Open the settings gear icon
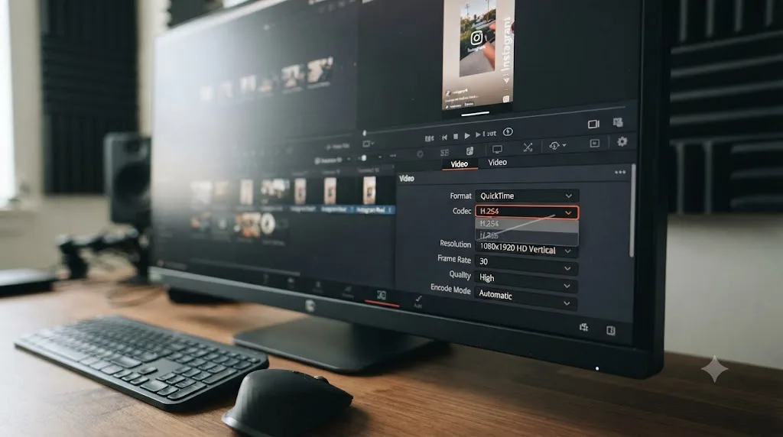 tap(622, 141)
